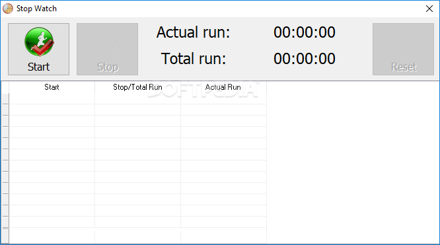Click the Stop Watch clock icon in title bar
This screenshot has width=440, height=245.
pyautogui.click(x=8, y=9)
